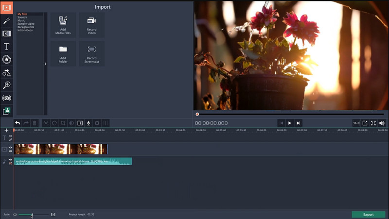Open the Titles text tab
The width and height of the screenshot is (389, 219).
pyautogui.click(x=6, y=46)
